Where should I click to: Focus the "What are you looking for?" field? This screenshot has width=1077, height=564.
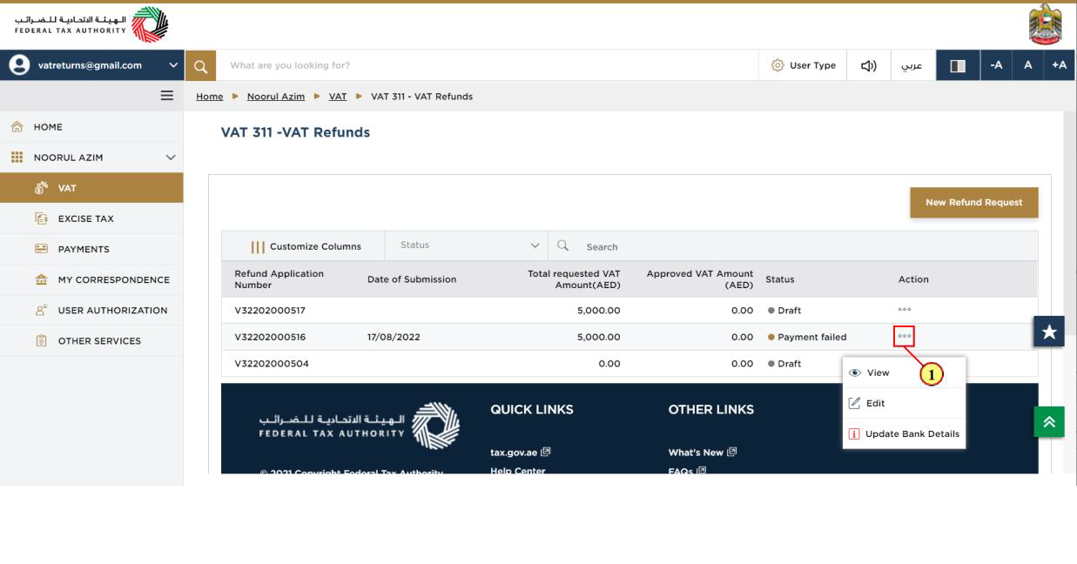[488, 65]
